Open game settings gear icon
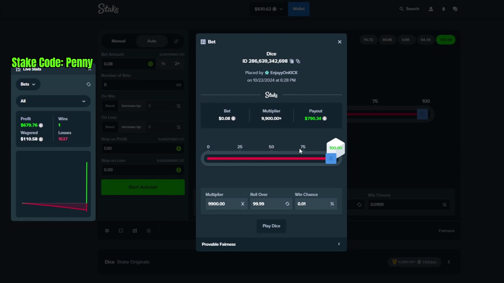 107,231
